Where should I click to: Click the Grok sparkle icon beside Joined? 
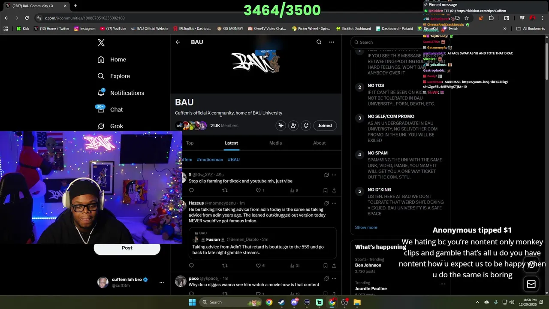click(281, 126)
